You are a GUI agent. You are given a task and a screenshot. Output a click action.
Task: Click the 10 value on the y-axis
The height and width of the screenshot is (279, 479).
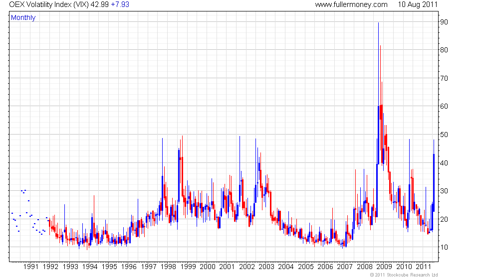(x=444, y=247)
